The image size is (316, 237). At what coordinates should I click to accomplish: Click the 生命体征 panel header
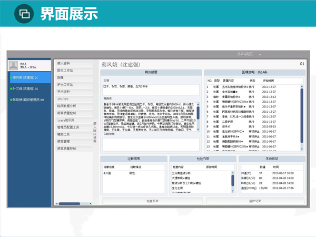pos(272,159)
